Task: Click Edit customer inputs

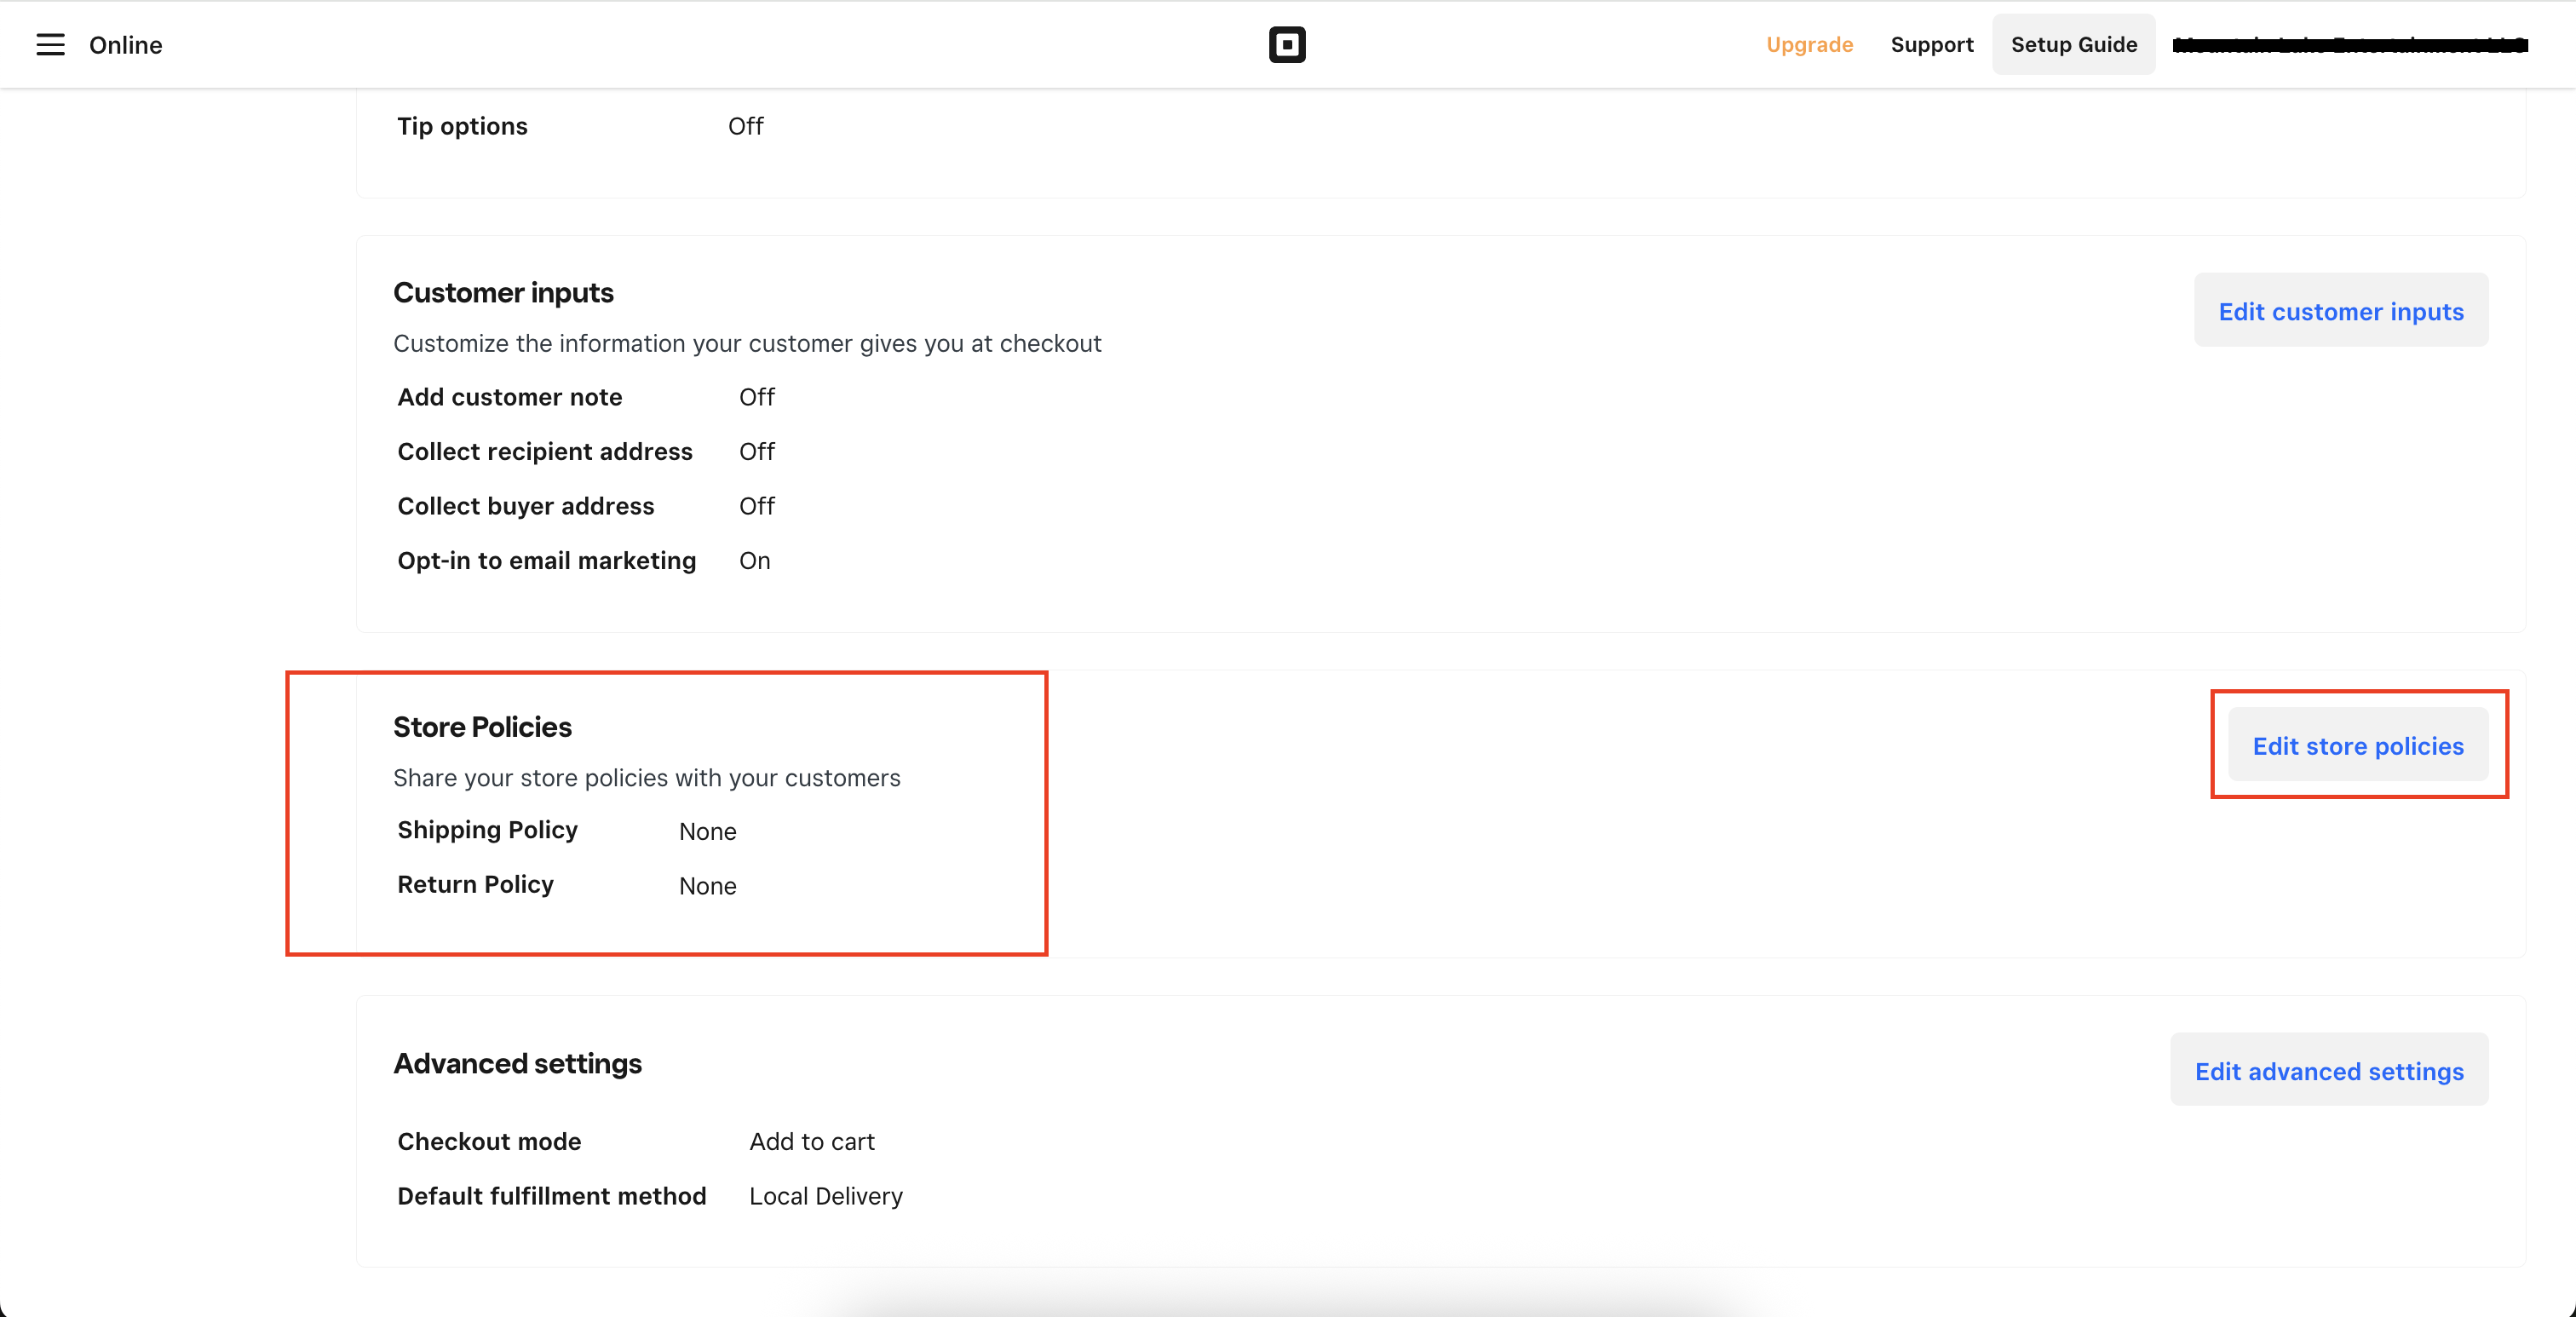Action: [x=2341, y=311]
